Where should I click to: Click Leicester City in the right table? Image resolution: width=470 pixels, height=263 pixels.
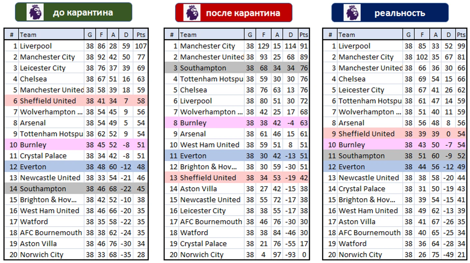pyautogui.click(x=361, y=90)
